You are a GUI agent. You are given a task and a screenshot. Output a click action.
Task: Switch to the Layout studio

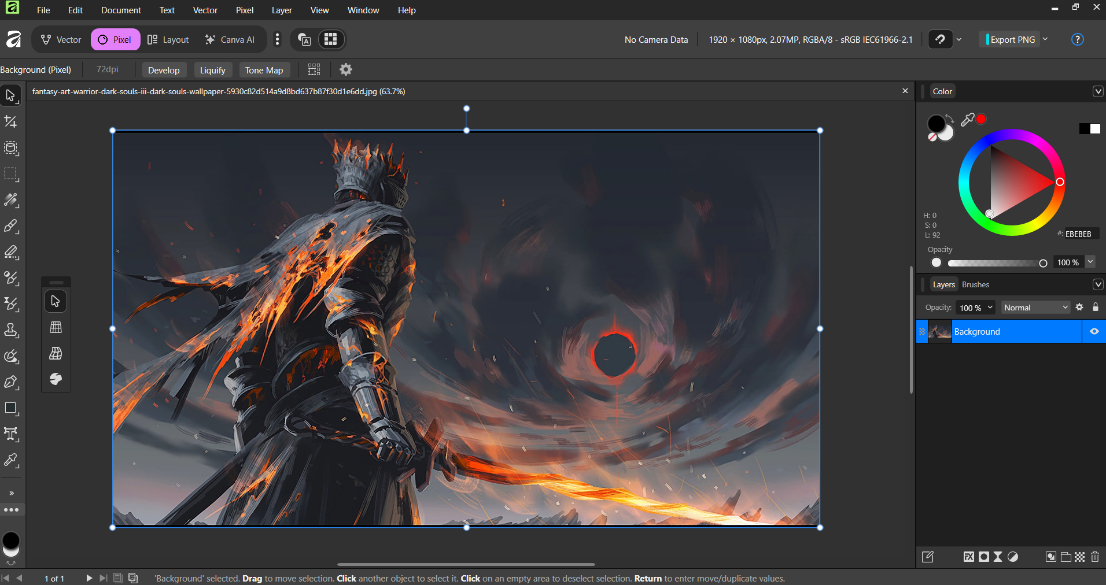[x=168, y=39]
